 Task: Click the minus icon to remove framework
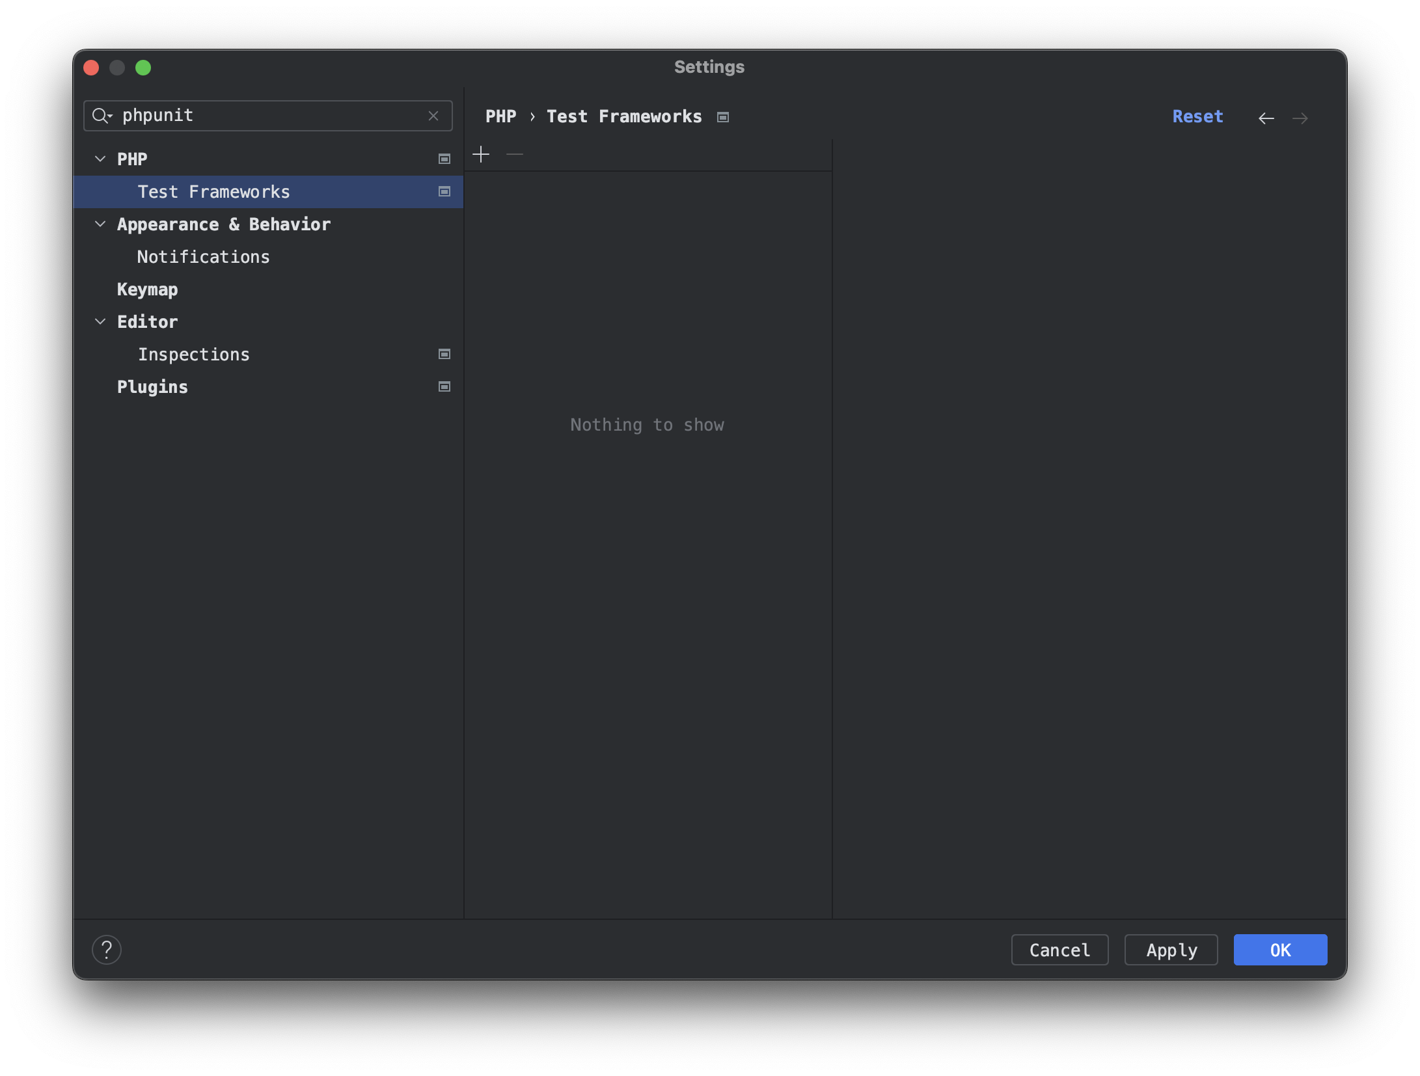[515, 154]
